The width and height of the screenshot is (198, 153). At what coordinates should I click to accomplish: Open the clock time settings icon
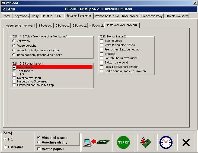click(x=166, y=142)
